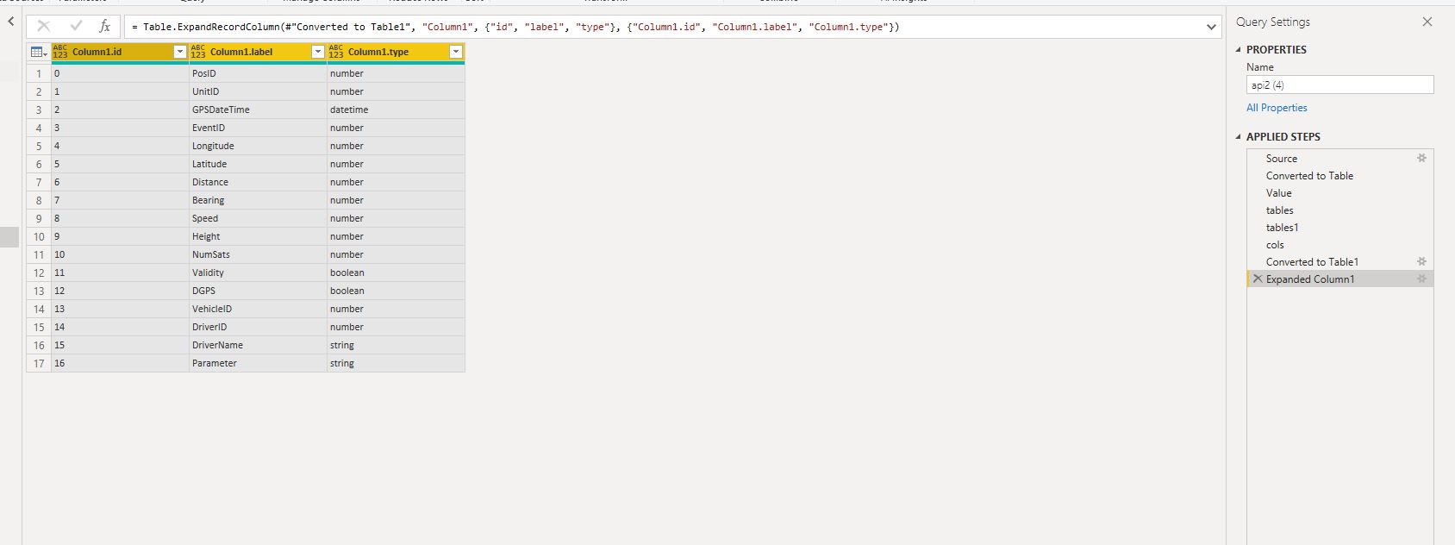Screen dimensions: 1455x545
Task: Click the Parameter cell
Action: point(258,363)
